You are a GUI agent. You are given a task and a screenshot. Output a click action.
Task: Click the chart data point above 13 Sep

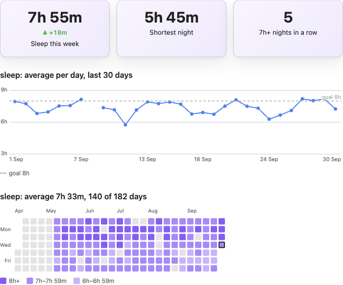point(147,102)
